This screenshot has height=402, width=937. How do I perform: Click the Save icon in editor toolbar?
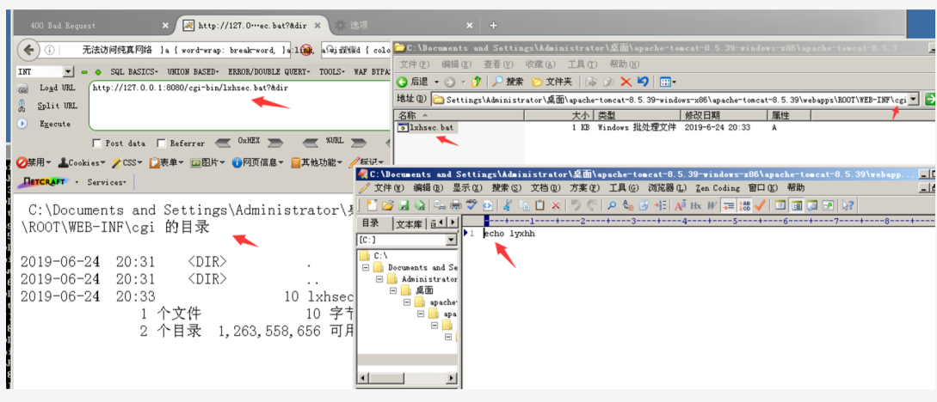(x=404, y=205)
